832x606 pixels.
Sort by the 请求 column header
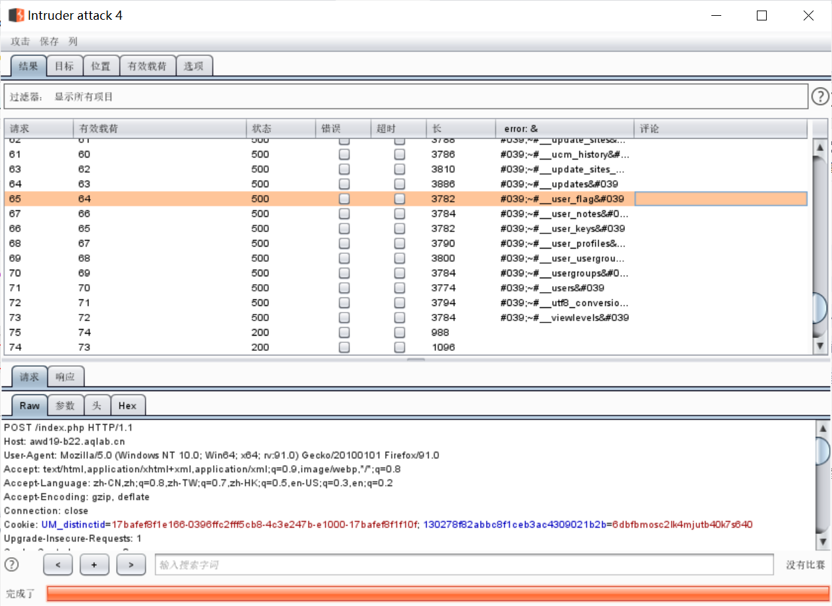[38, 129]
